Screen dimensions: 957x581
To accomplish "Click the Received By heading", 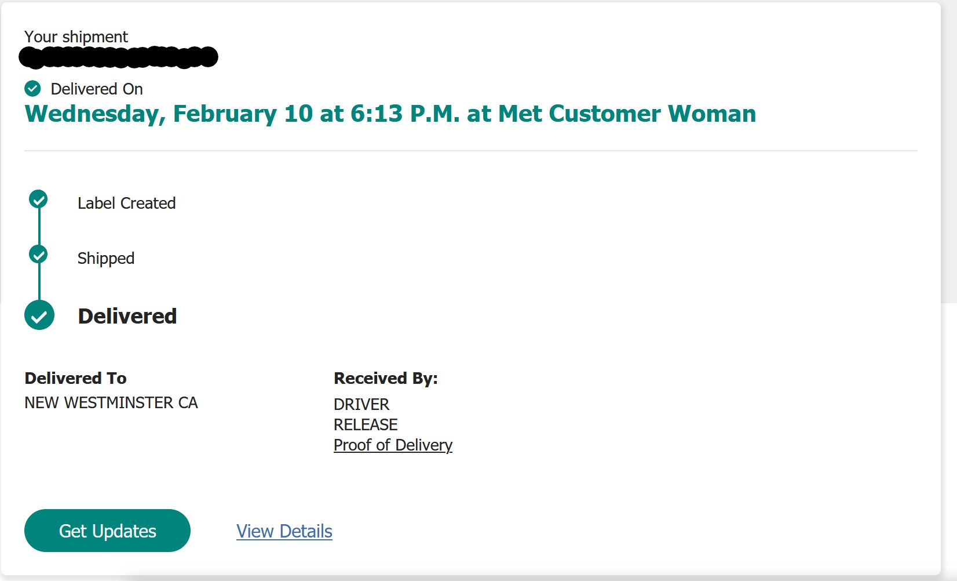I will tap(386, 378).
